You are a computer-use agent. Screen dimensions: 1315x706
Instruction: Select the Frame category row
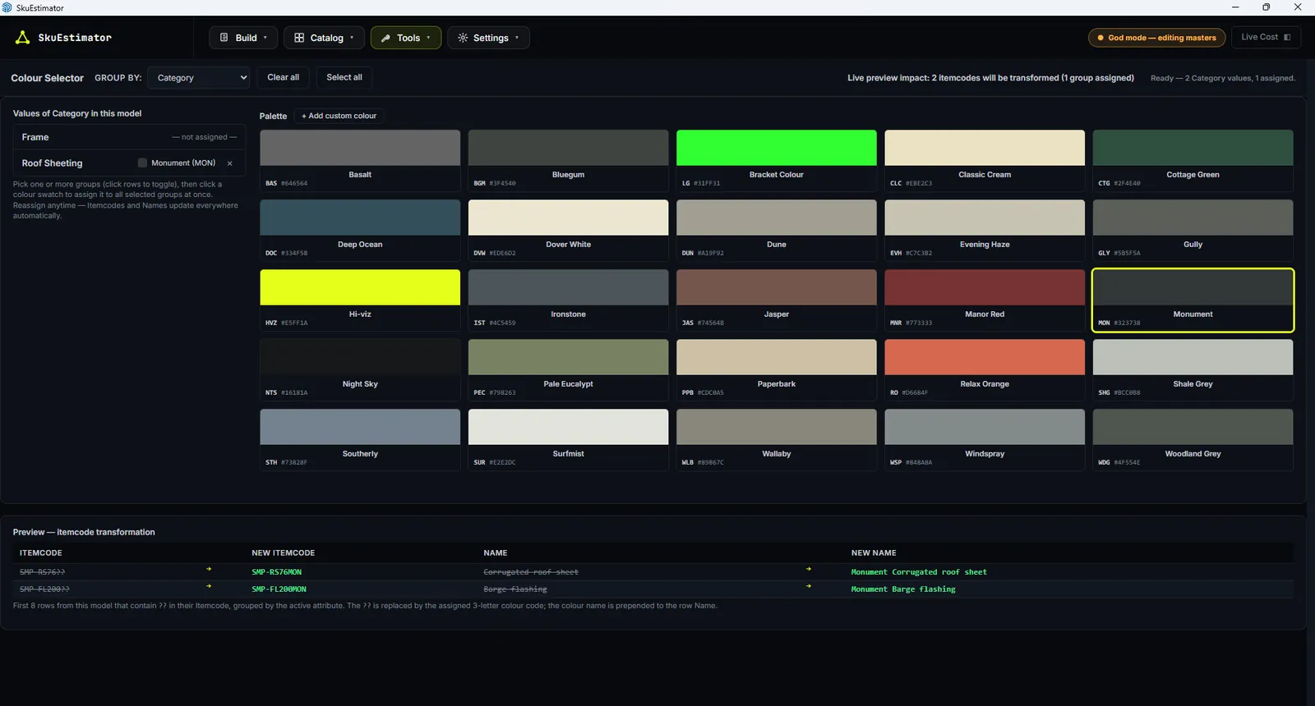(x=129, y=137)
